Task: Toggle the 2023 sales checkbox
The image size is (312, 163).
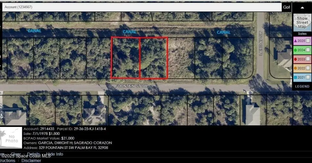Action: pos(307,59)
